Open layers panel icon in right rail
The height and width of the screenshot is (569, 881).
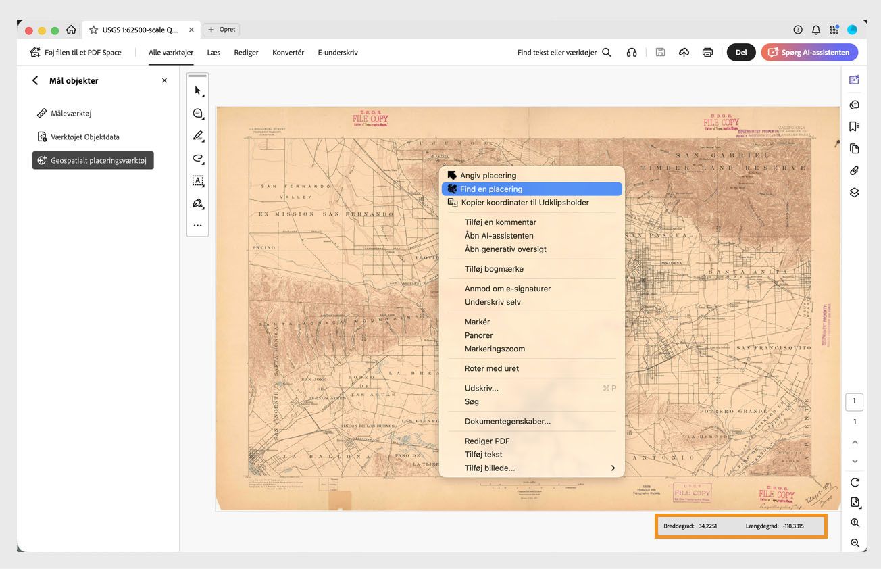coord(854,193)
